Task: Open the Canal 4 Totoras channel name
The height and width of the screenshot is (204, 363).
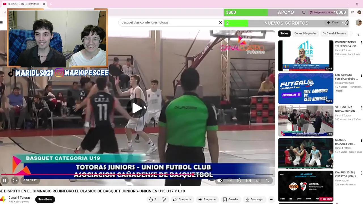Action: [20, 198]
